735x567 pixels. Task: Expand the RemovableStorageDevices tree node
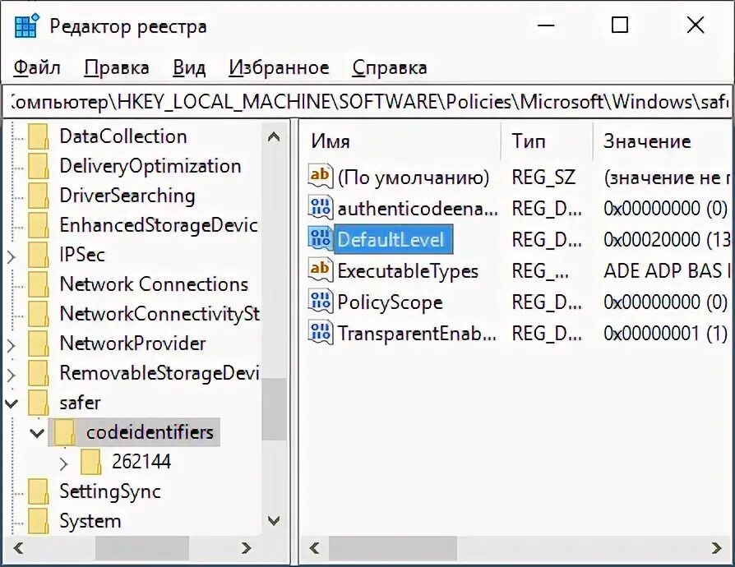[12, 375]
